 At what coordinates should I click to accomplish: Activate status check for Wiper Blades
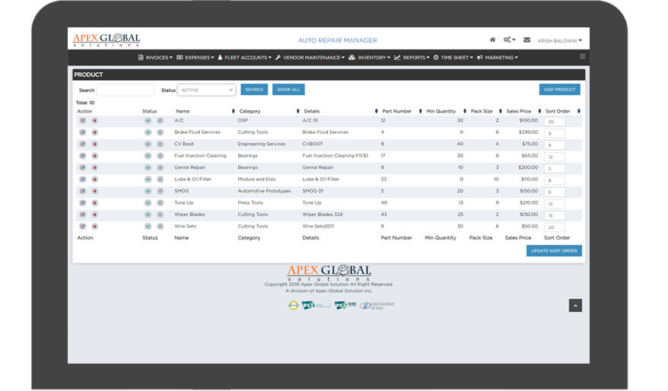click(x=148, y=215)
